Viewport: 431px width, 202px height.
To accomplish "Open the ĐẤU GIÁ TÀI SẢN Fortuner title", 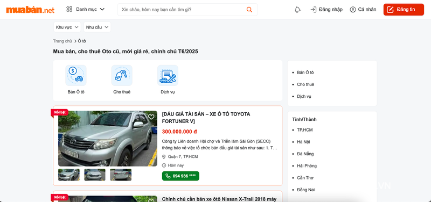I will point(206,118).
